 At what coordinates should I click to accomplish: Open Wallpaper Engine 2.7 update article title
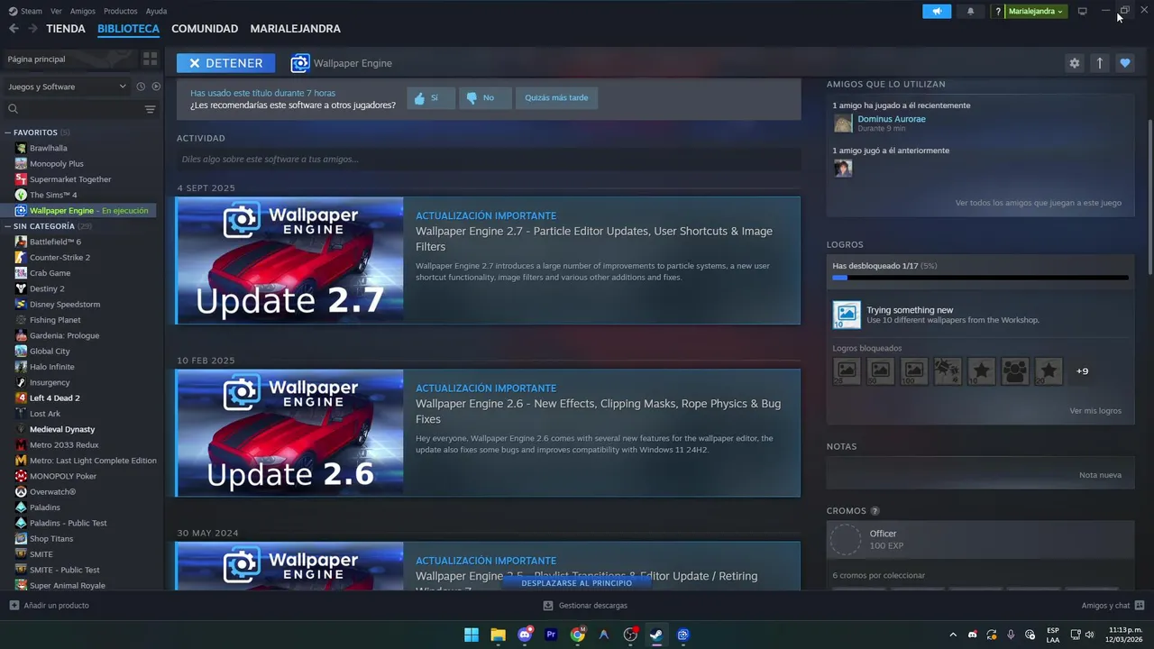click(594, 239)
